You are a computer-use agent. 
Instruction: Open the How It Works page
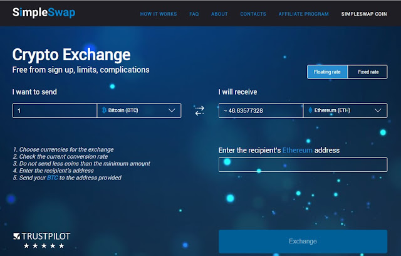click(159, 14)
